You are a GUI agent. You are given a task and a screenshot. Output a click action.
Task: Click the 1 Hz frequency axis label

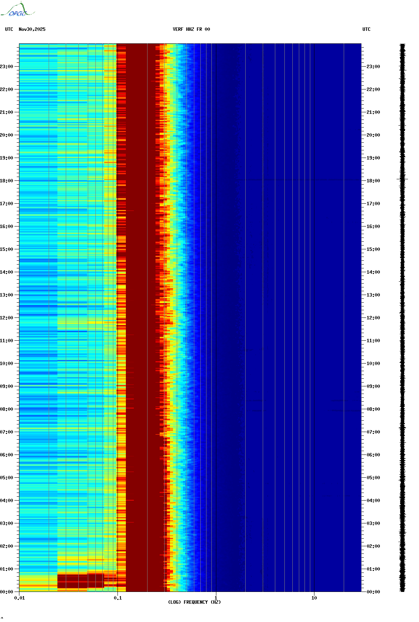[x=216, y=598]
